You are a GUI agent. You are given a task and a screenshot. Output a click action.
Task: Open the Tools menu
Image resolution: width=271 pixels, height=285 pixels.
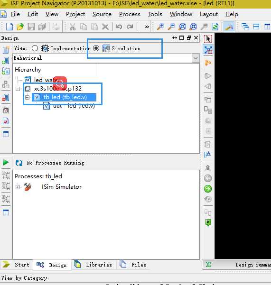click(155, 14)
